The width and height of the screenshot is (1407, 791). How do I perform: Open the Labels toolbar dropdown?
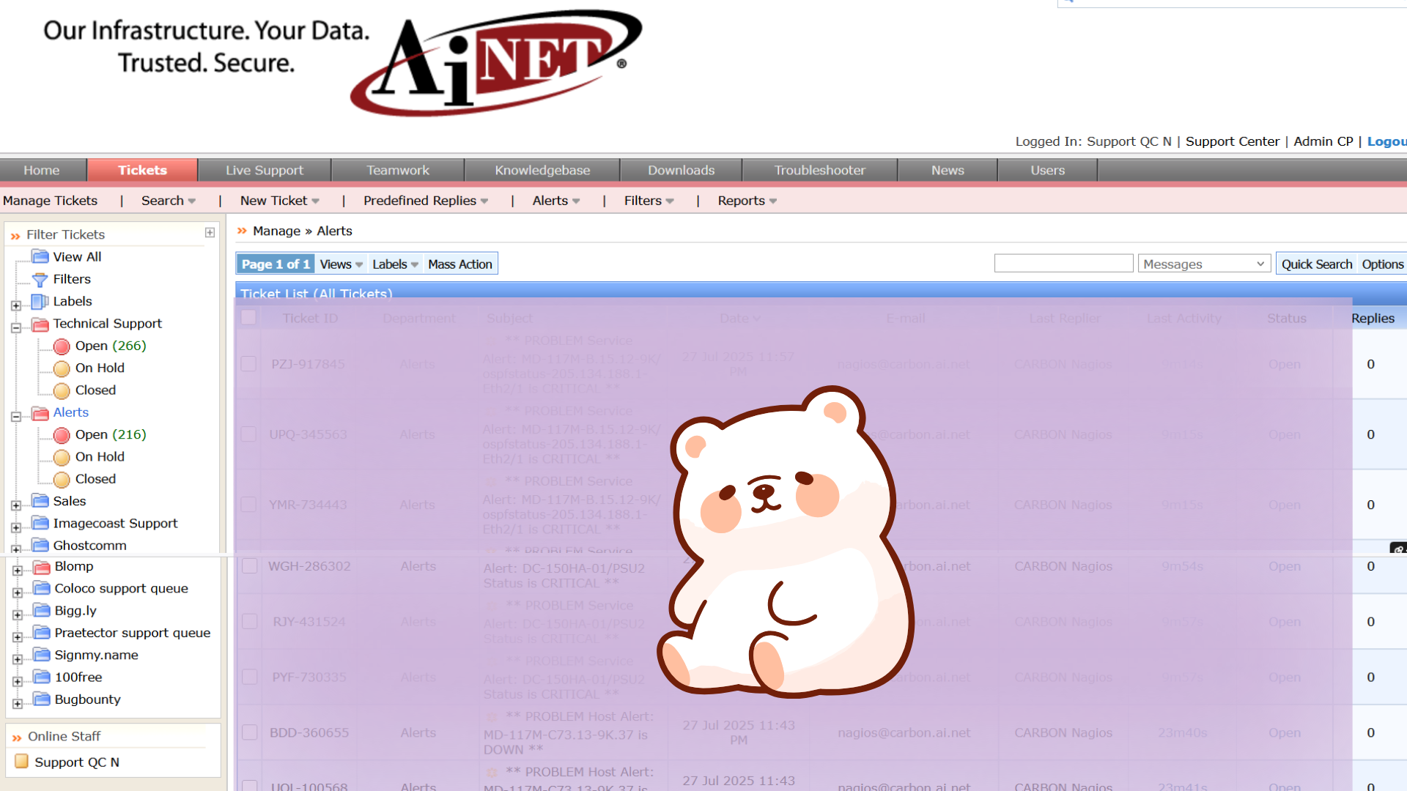pyautogui.click(x=395, y=264)
